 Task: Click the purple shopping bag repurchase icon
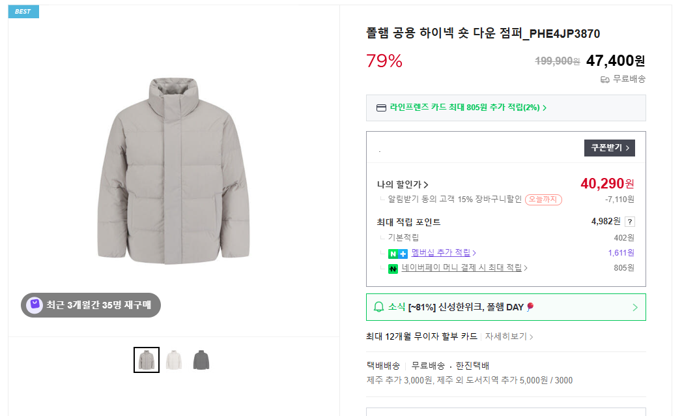pyautogui.click(x=34, y=305)
